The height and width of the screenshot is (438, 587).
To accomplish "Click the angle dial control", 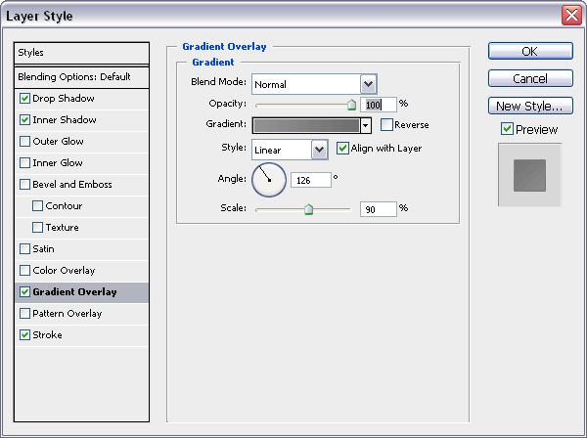I will (269, 180).
